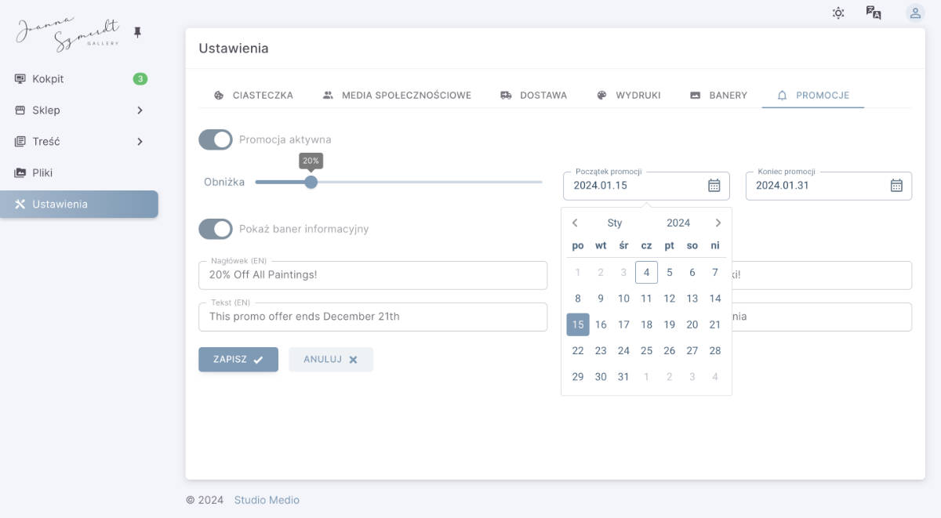This screenshot has height=518, width=941.
Task: Pick calendar day 9
Action: 601,299
